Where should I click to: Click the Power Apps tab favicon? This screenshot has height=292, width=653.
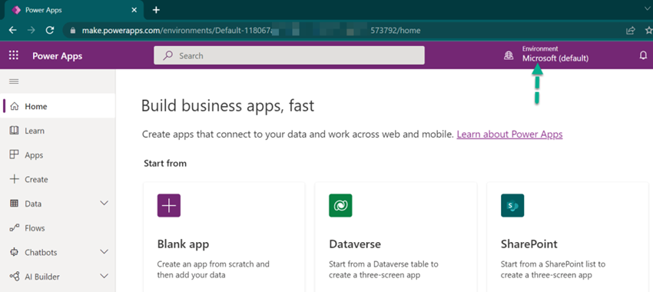(16, 10)
